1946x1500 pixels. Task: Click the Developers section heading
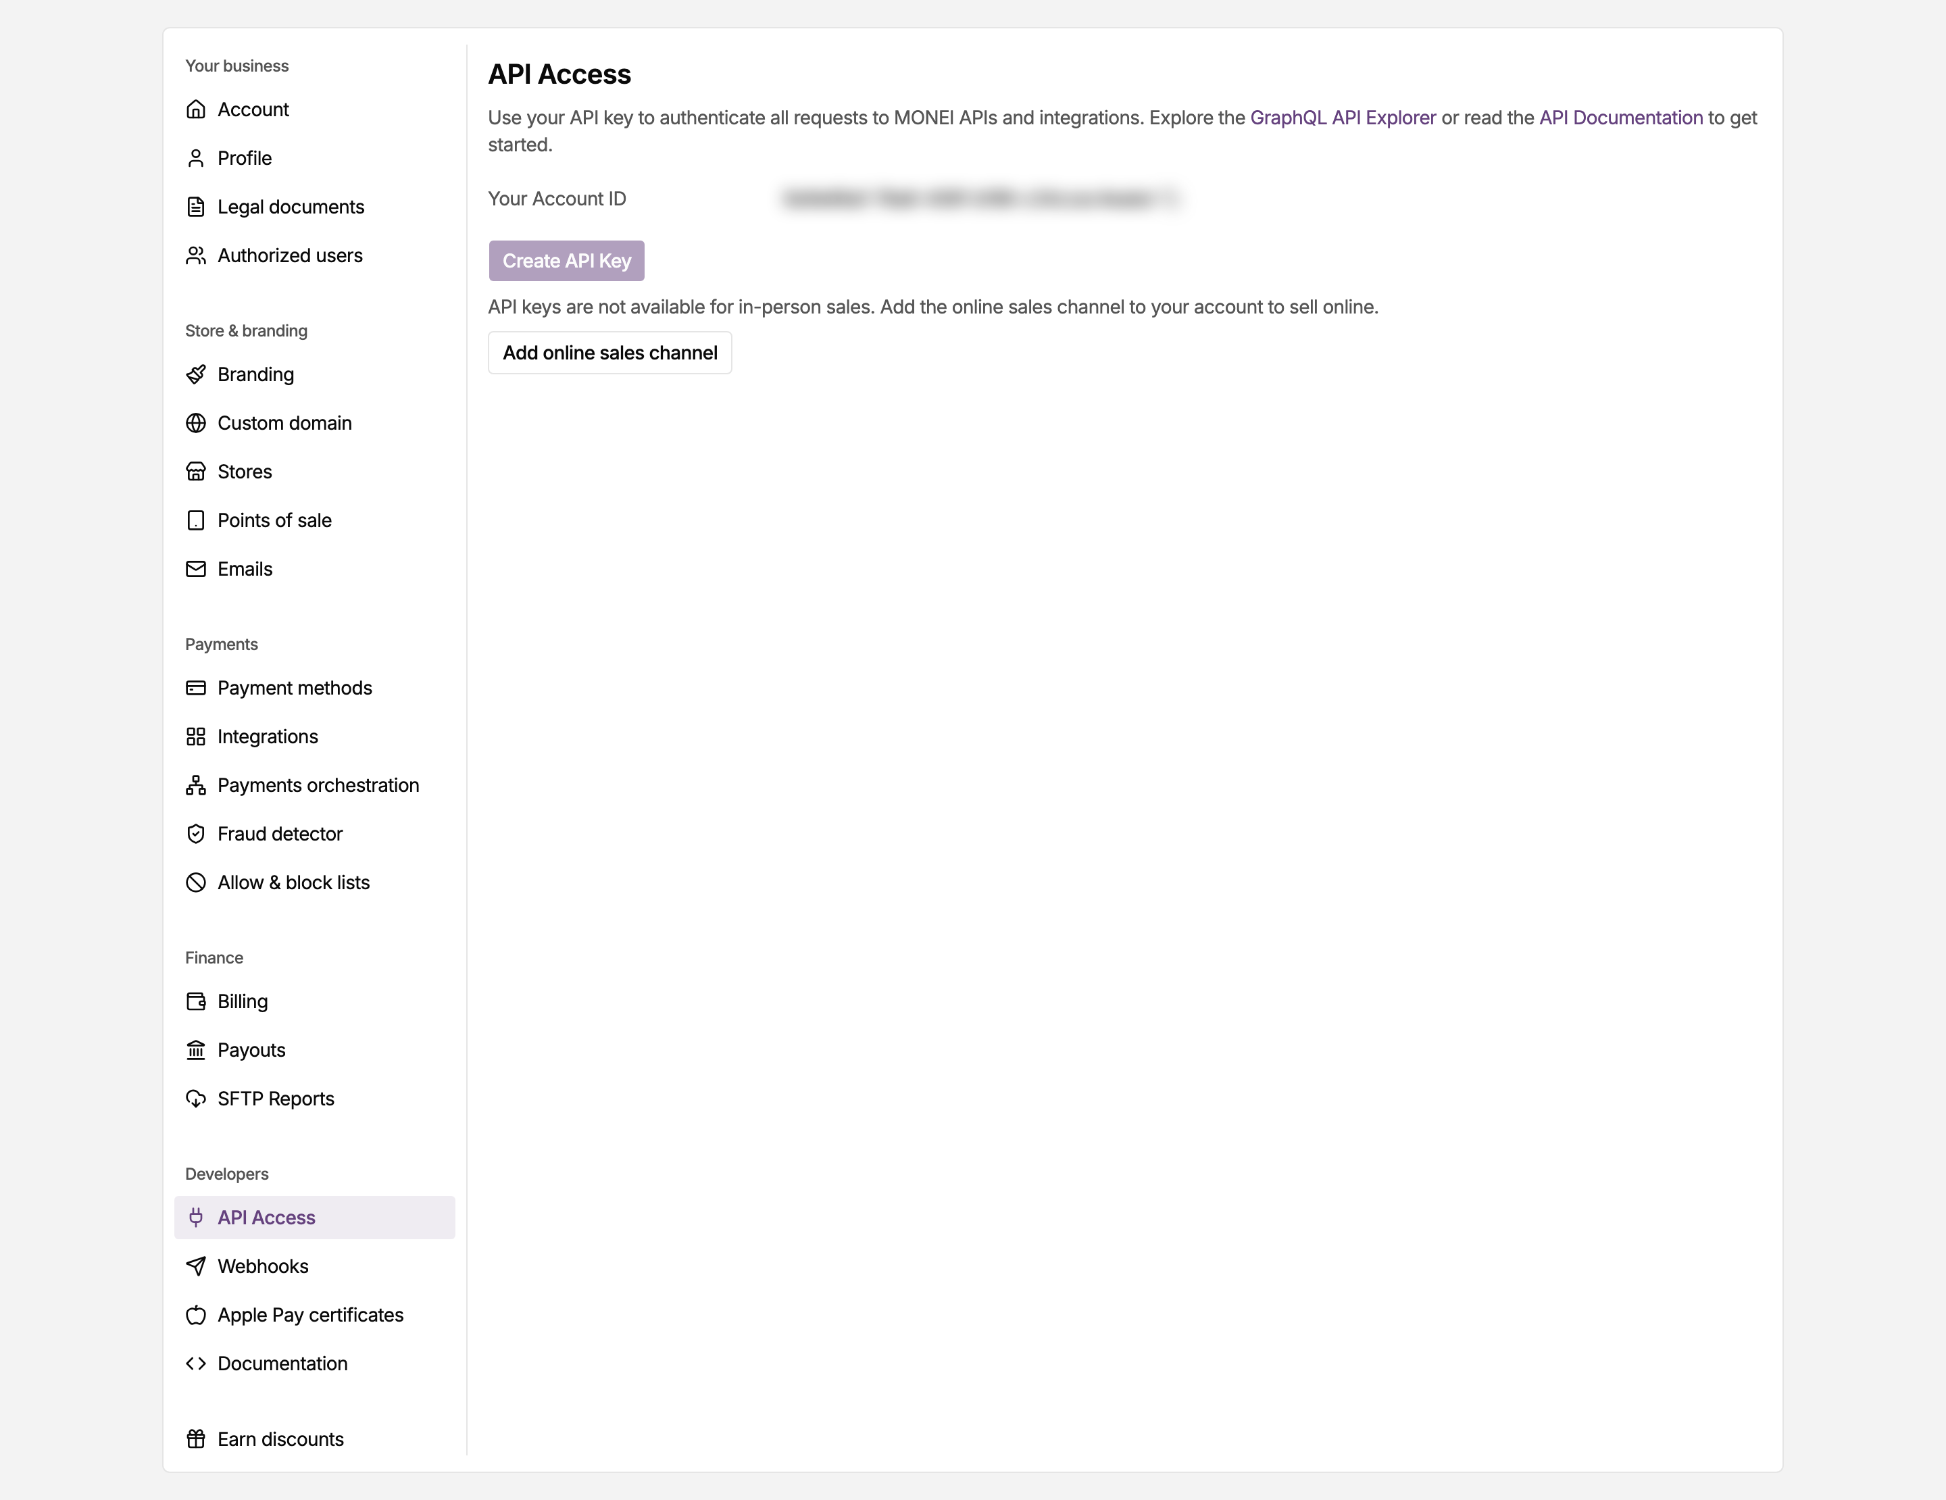(x=226, y=1174)
